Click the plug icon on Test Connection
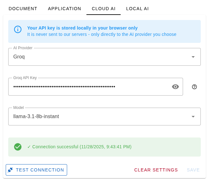This screenshot has width=209, height=181. (x=10, y=170)
